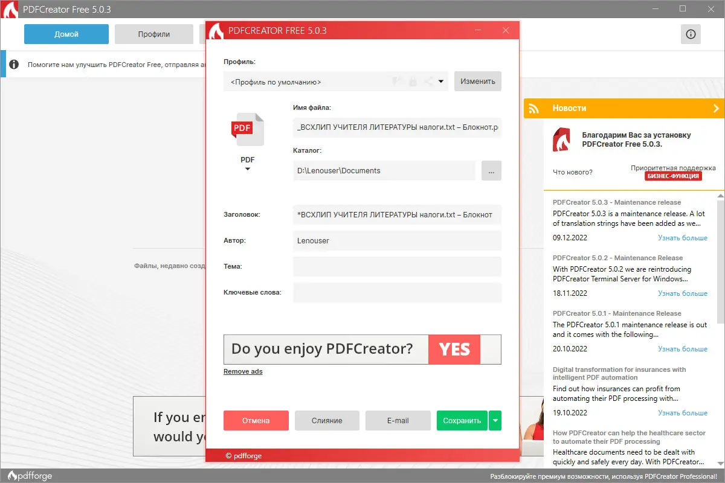
Task: Click the empty Тема input field
Action: pyautogui.click(x=398, y=266)
